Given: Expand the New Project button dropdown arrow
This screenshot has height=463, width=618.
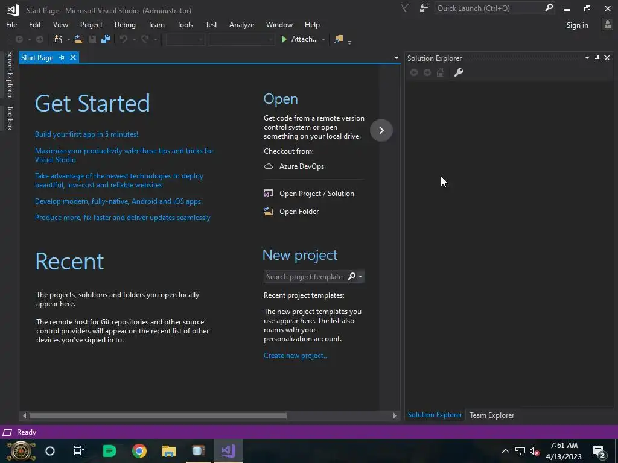Looking at the screenshot, I should point(69,39).
